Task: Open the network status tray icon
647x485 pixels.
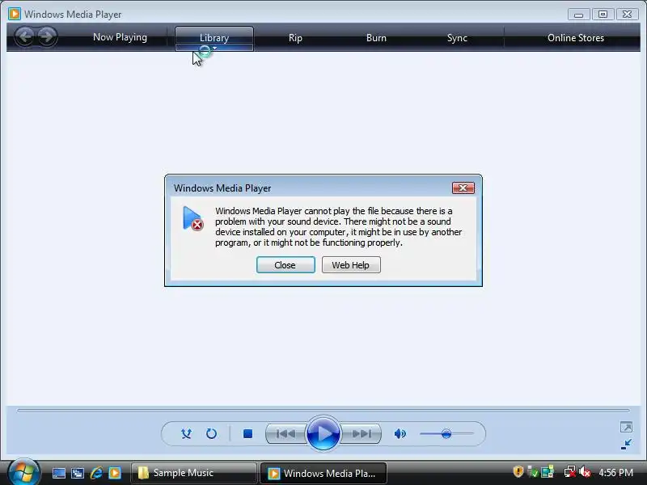Action: coord(570,471)
